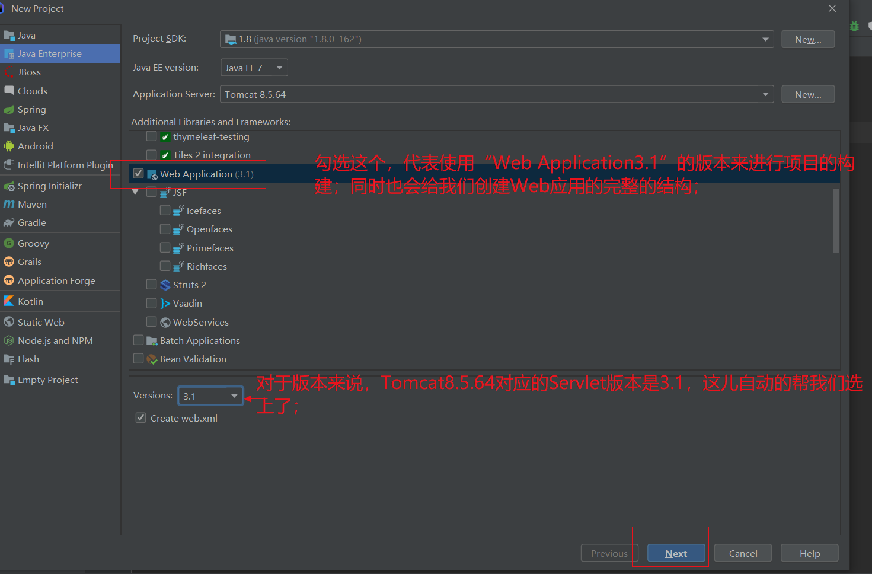
Task: Select the Android project type icon
Action: 9,146
